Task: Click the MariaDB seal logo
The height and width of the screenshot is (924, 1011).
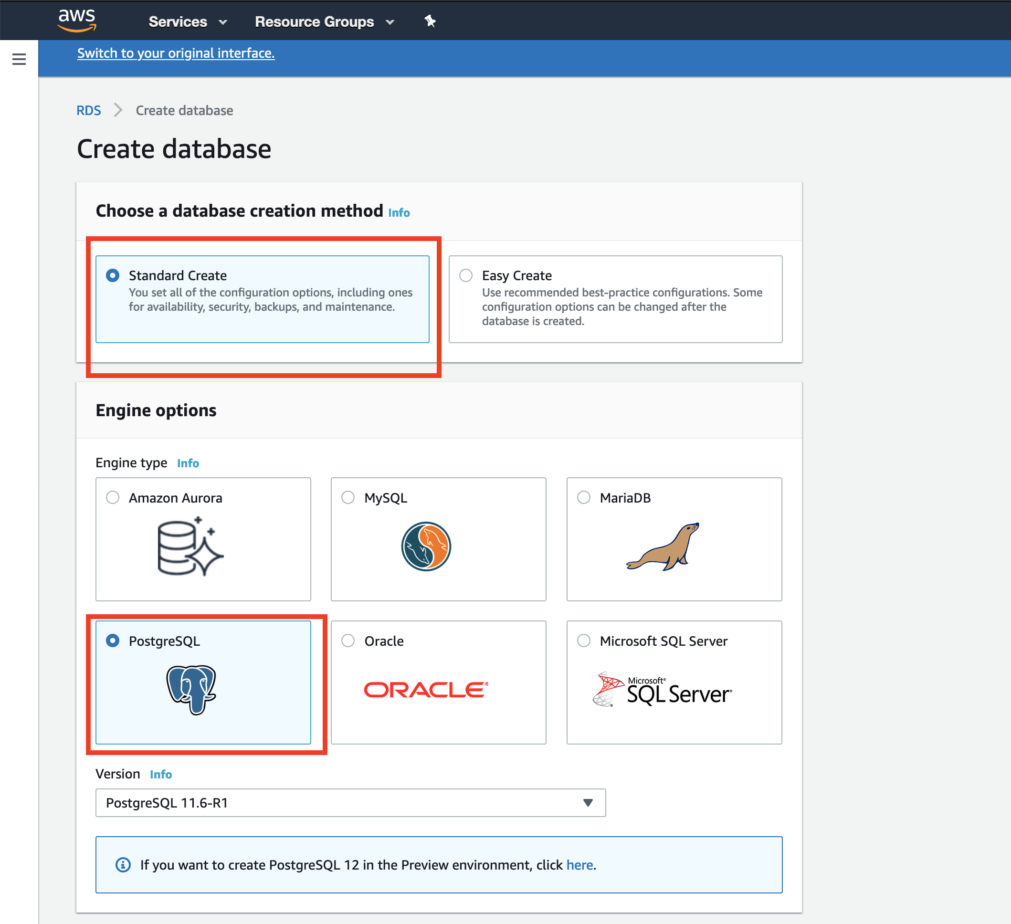Action: pos(663,546)
